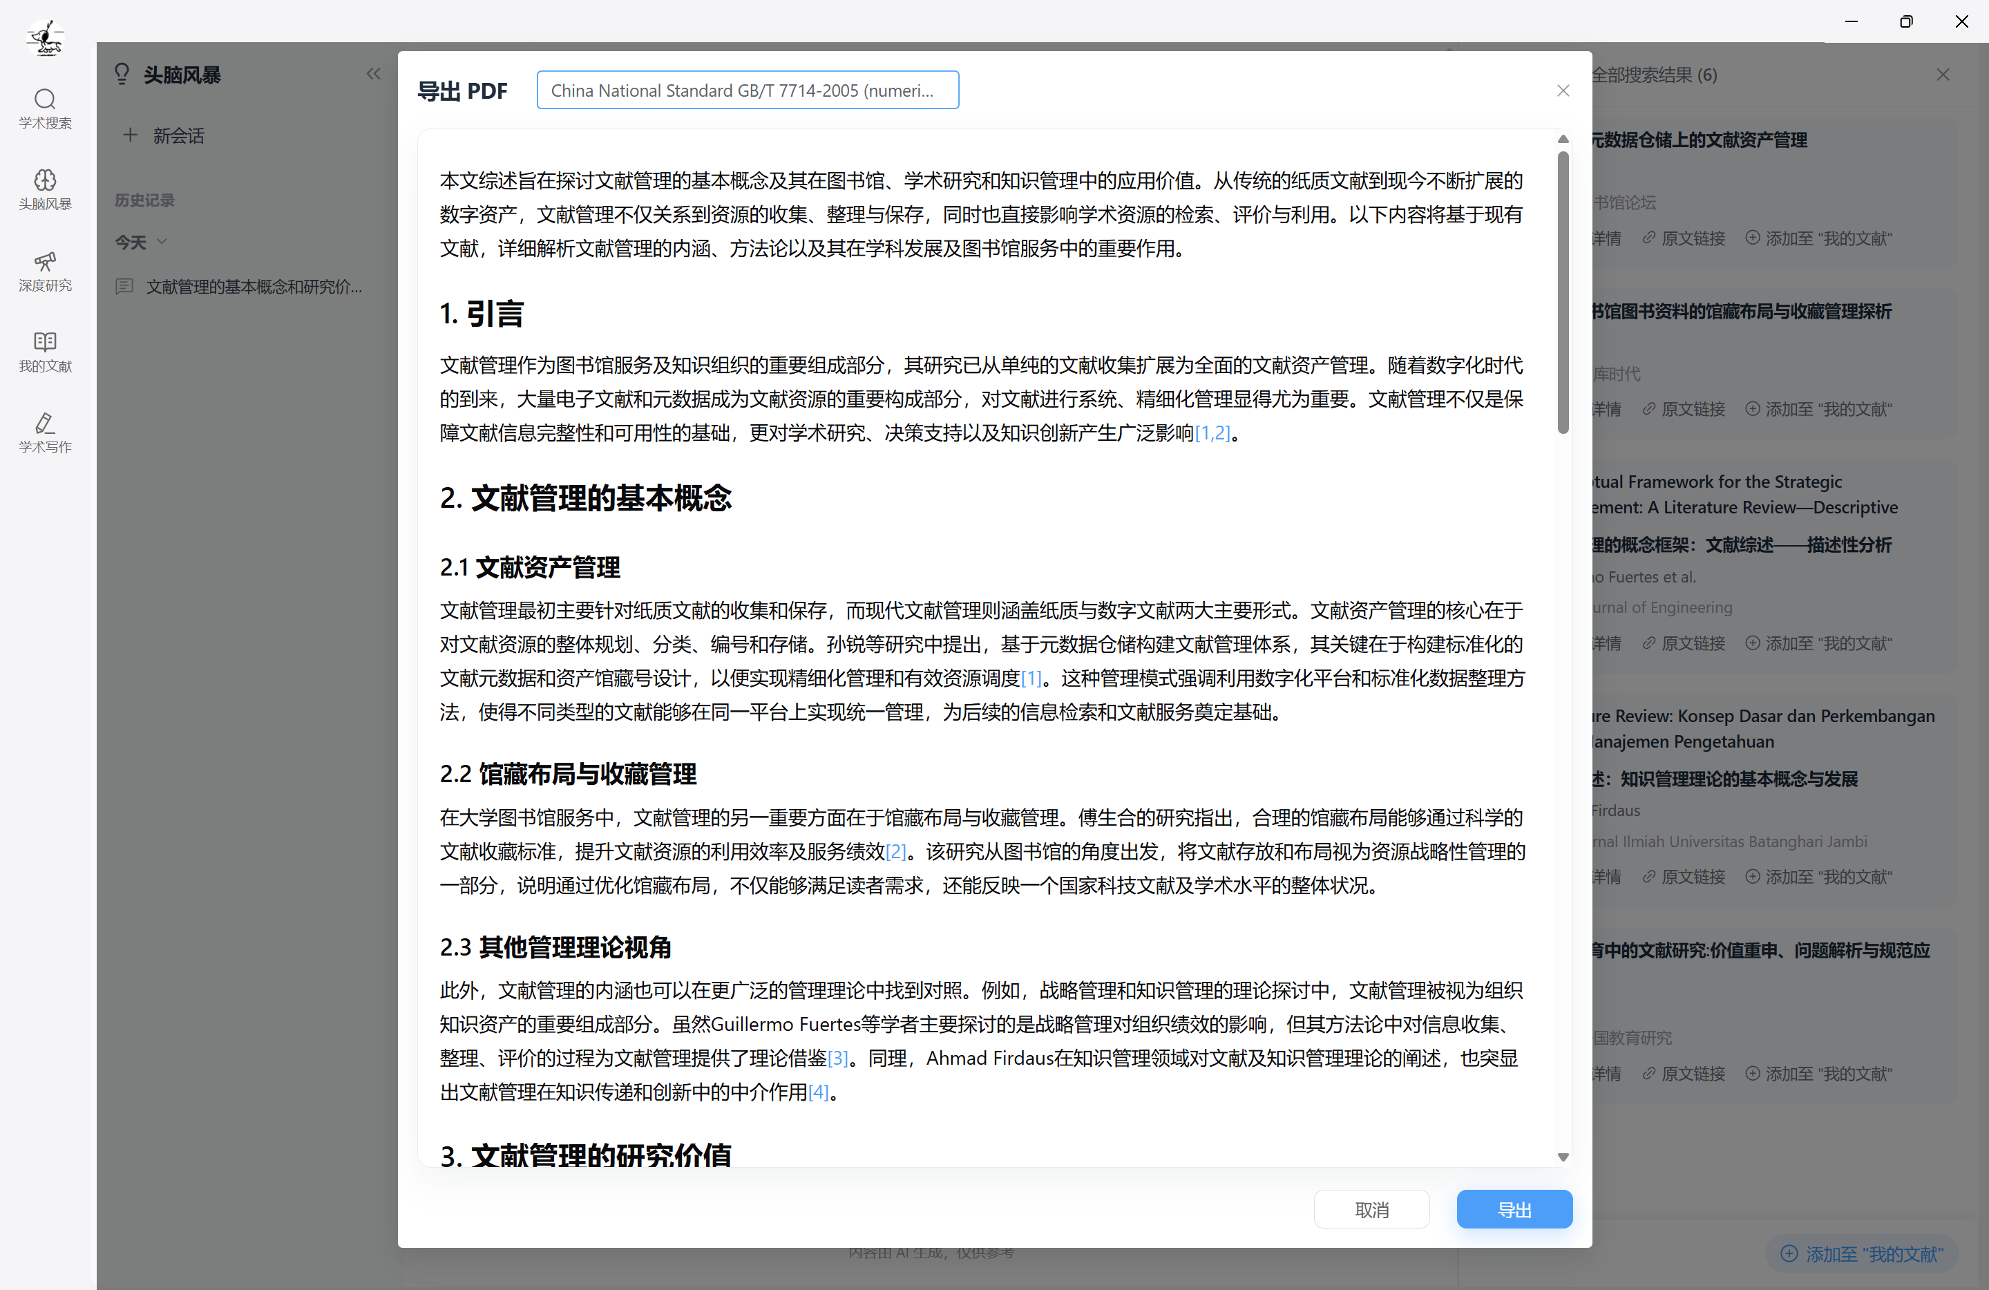Click the 导出 export button

[1514, 1209]
